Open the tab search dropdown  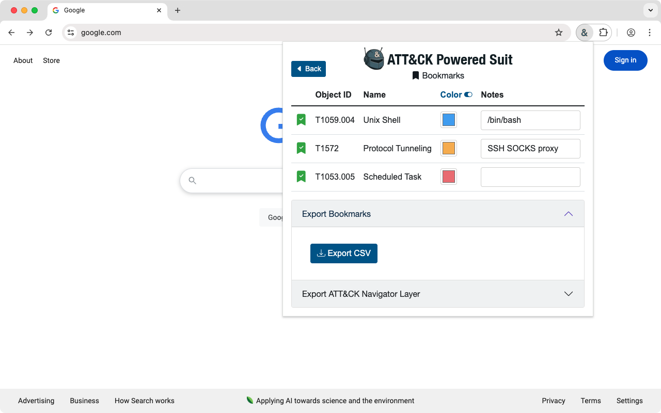pyautogui.click(x=650, y=10)
